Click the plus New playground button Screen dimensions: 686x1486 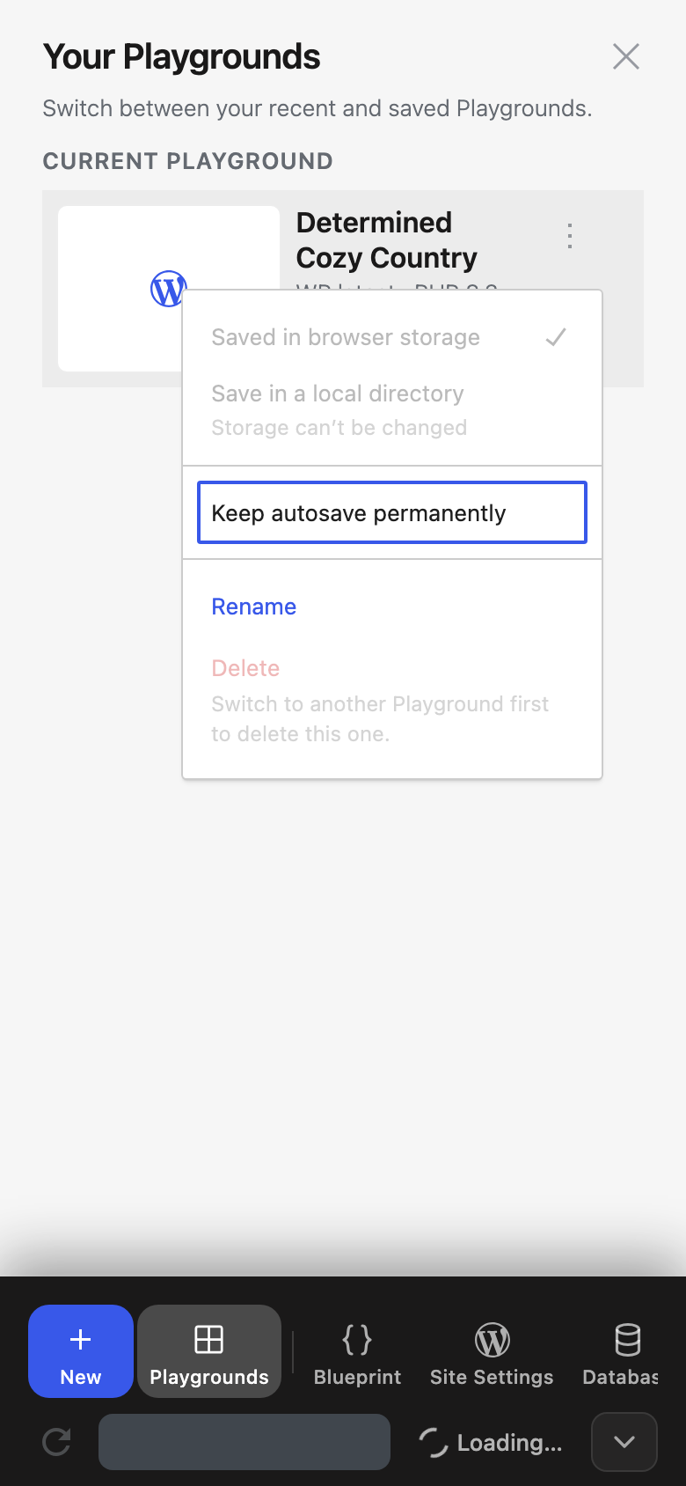(81, 1350)
